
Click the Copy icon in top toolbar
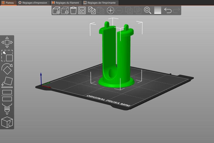point(92,11)
